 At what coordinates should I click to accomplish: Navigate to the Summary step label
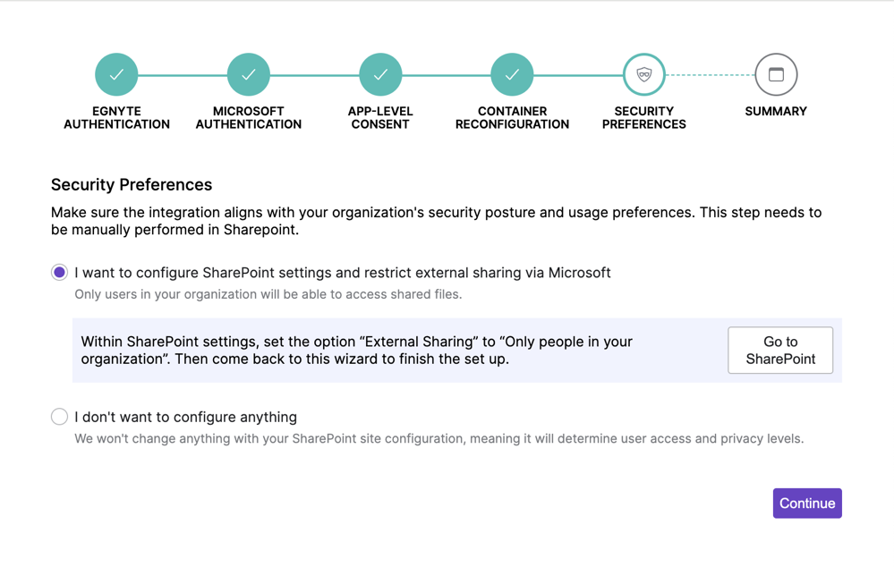point(775,111)
